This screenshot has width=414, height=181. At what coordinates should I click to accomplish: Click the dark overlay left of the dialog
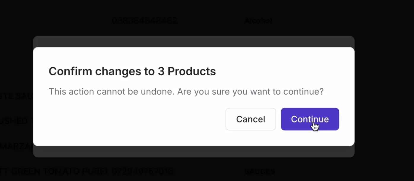point(16,59)
